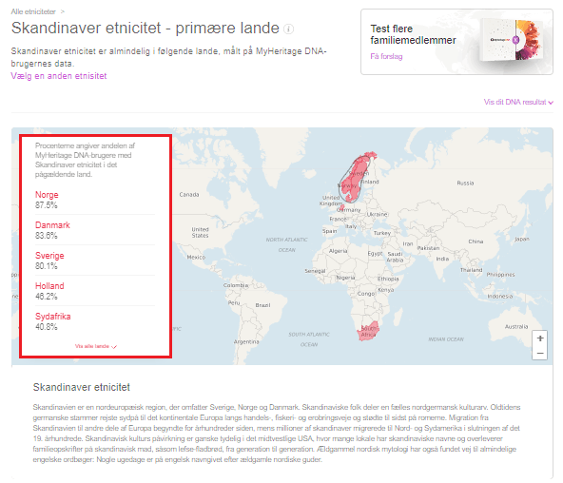Click the 'Test flere familiemedlemmer' banner
This screenshot has height=483, width=563.
click(456, 42)
